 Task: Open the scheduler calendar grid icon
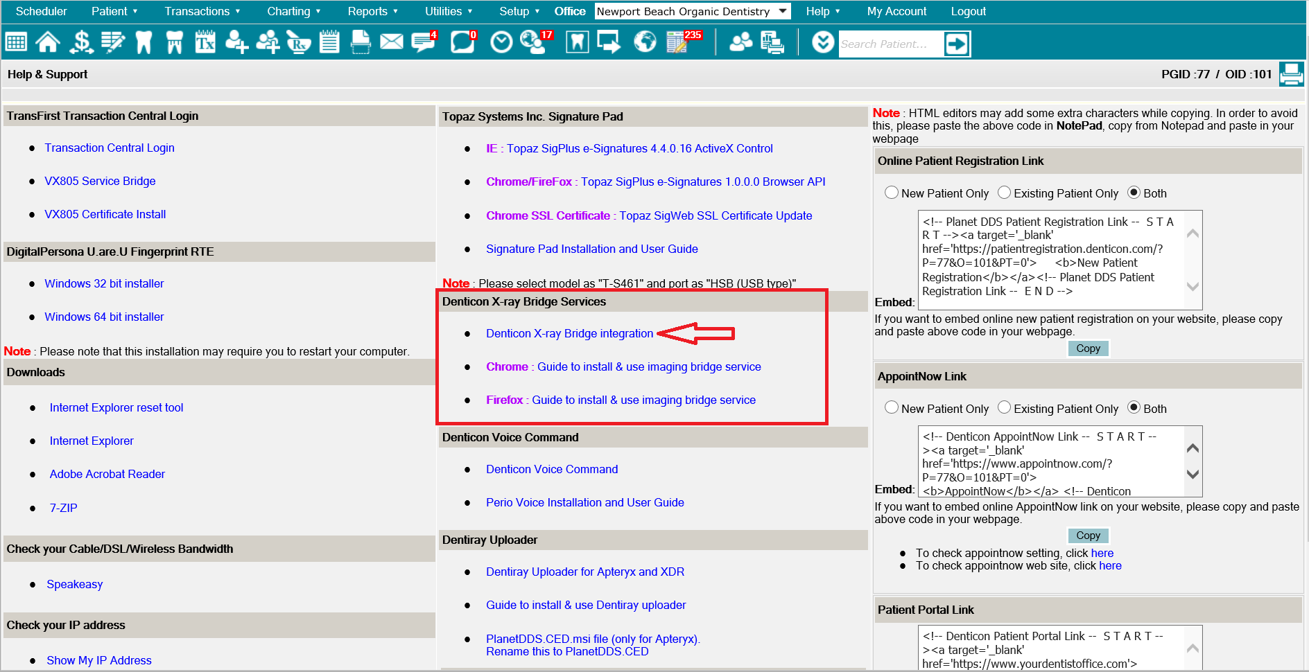coord(16,42)
